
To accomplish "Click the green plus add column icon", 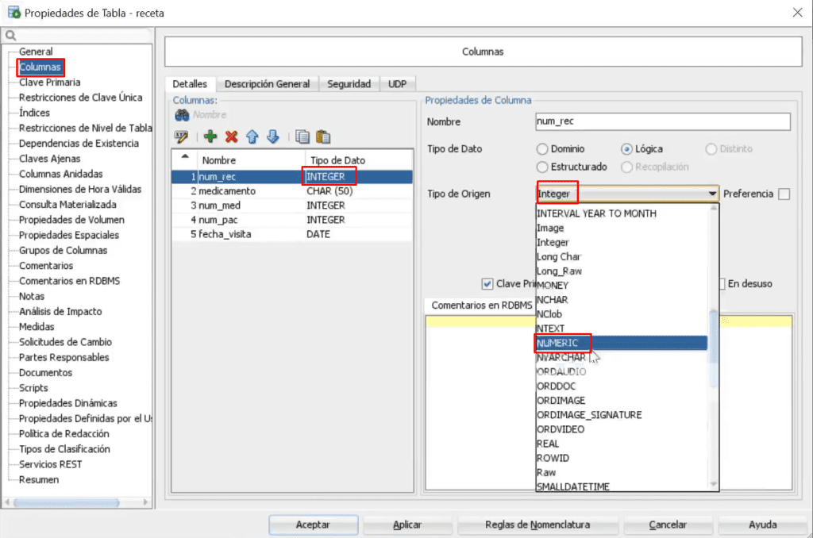I will coord(210,136).
